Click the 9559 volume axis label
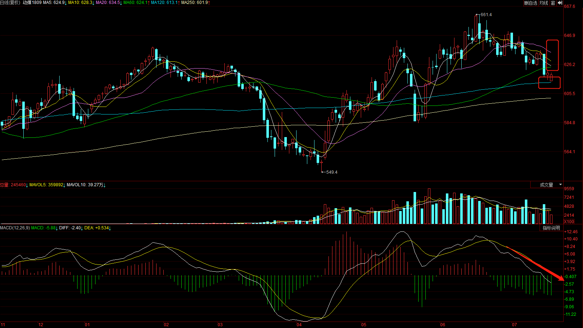Viewport: 583px width, 328px height. pyautogui.click(x=569, y=189)
